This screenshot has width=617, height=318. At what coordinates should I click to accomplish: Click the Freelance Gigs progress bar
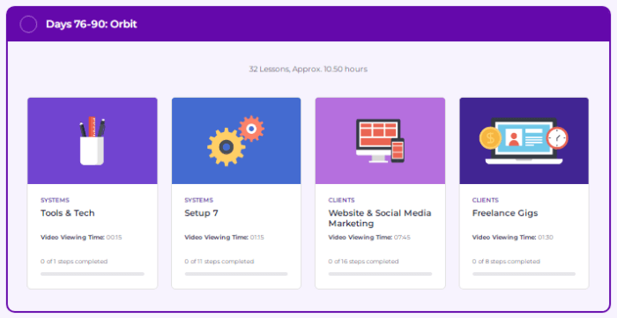coord(524,274)
